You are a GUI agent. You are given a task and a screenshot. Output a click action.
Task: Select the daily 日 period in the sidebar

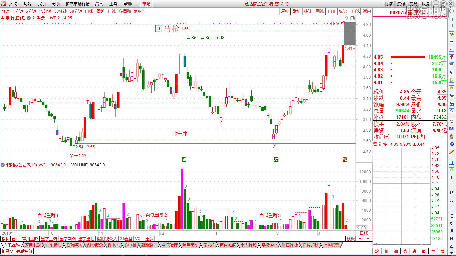coord(452,216)
